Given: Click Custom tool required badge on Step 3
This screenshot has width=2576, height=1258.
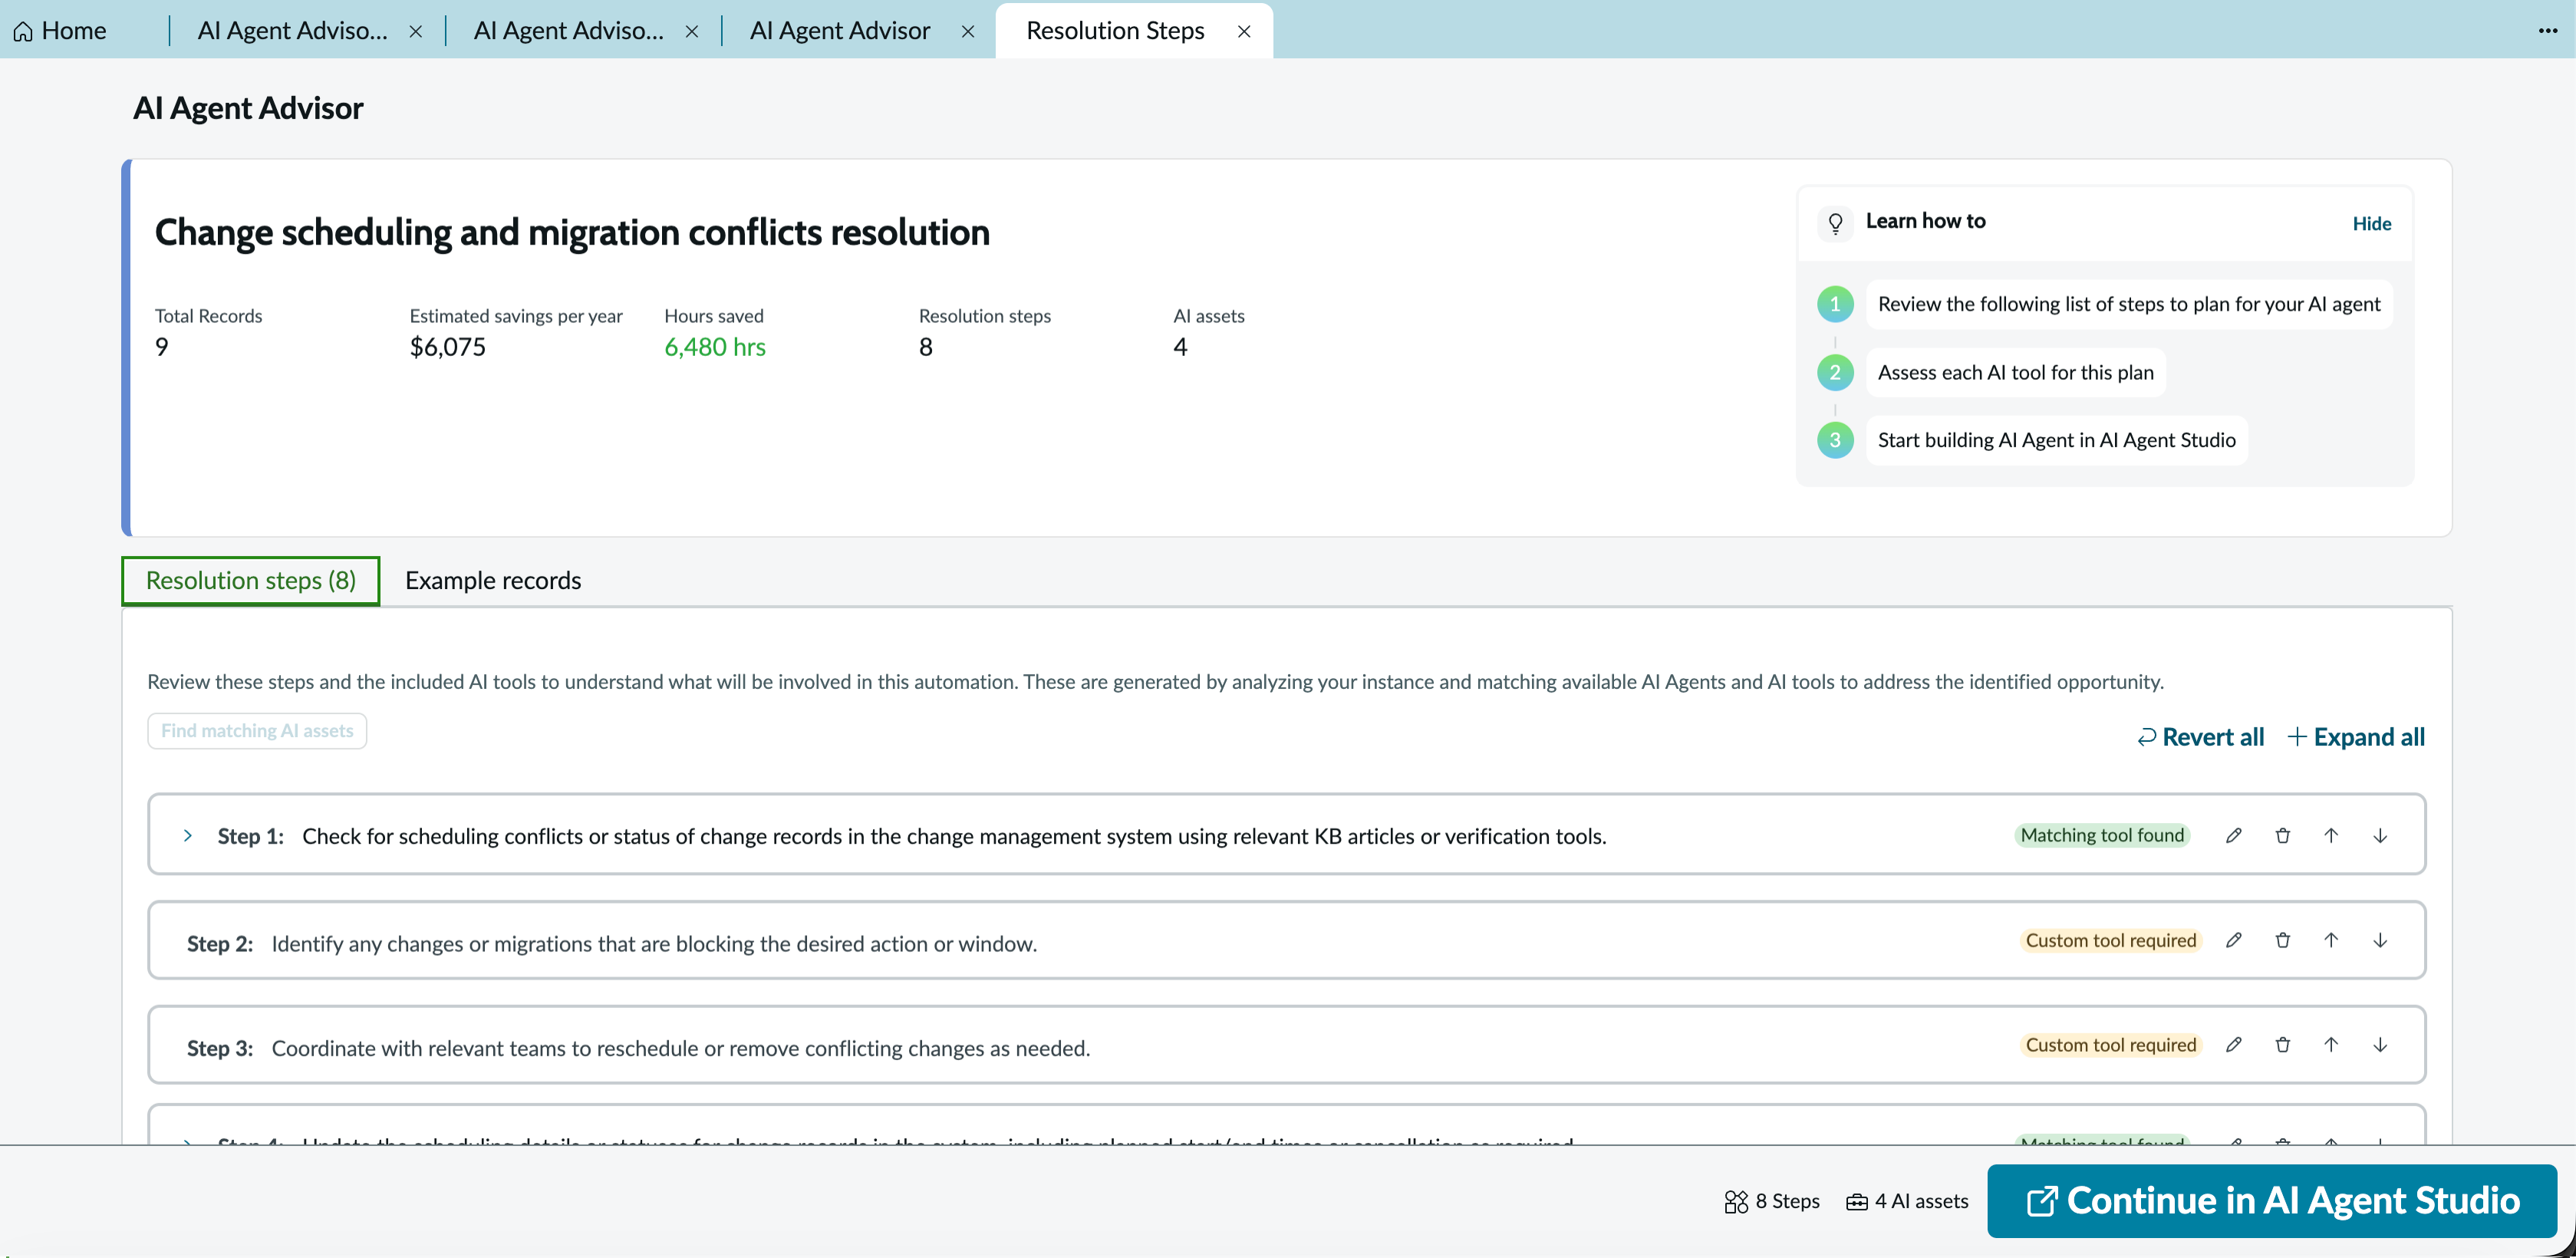Looking at the screenshot, I should point(2111,1045).
